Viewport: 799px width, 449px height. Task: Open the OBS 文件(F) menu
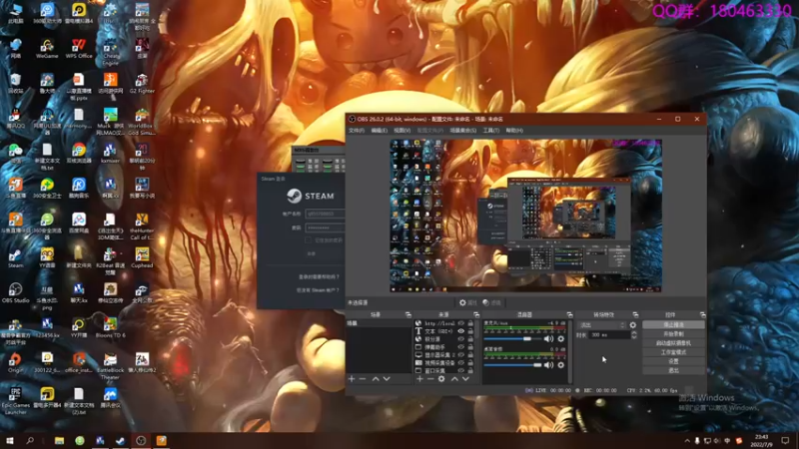[357, 131]
